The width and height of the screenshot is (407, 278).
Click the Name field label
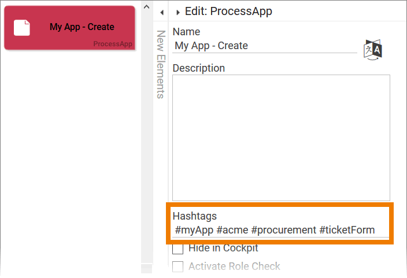tap(186, 32)
